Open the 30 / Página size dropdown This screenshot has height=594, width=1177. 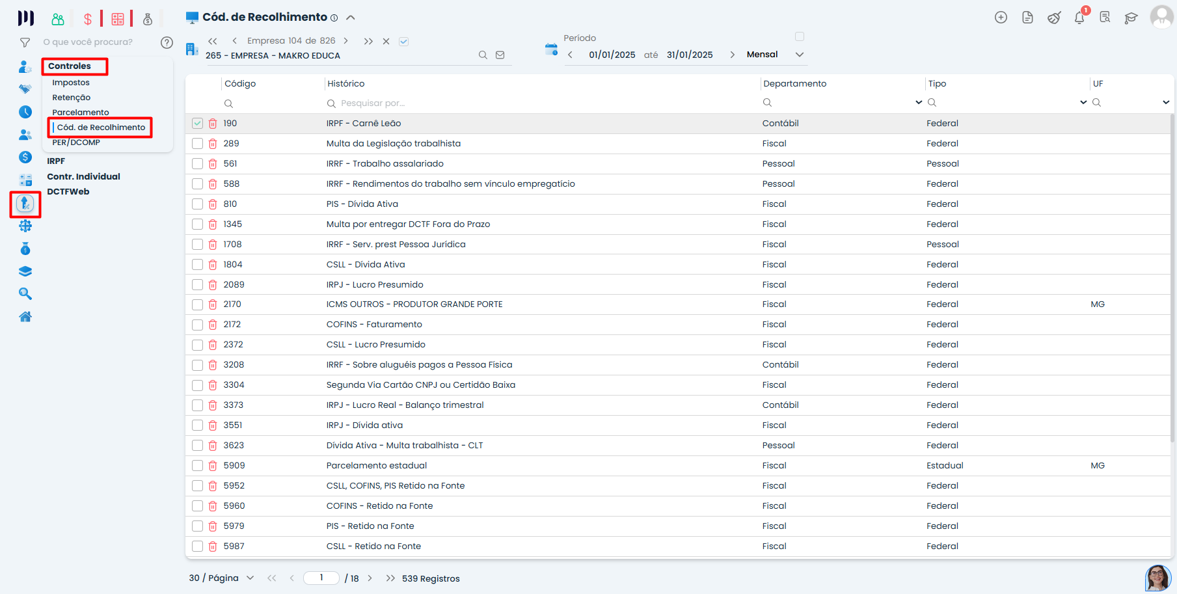pos(250,578)
